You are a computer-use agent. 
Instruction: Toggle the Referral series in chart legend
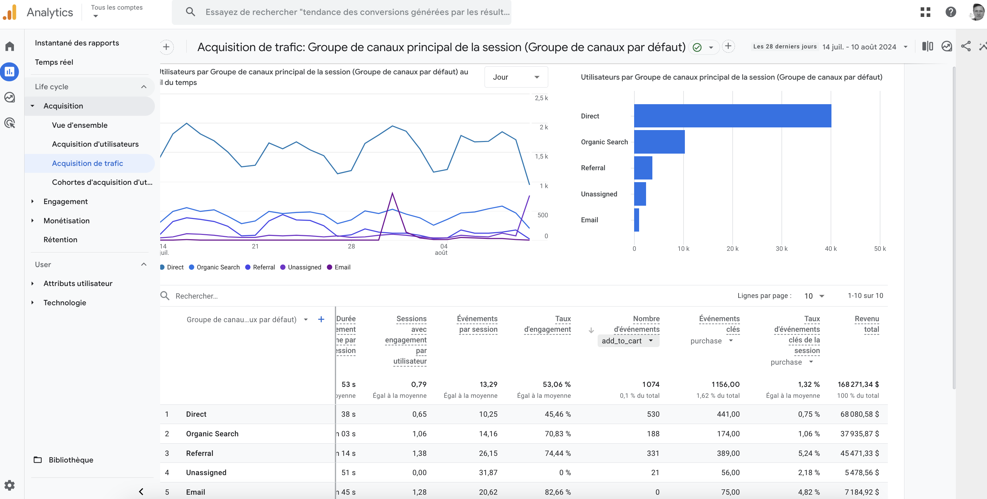click(x=260, y=267)
